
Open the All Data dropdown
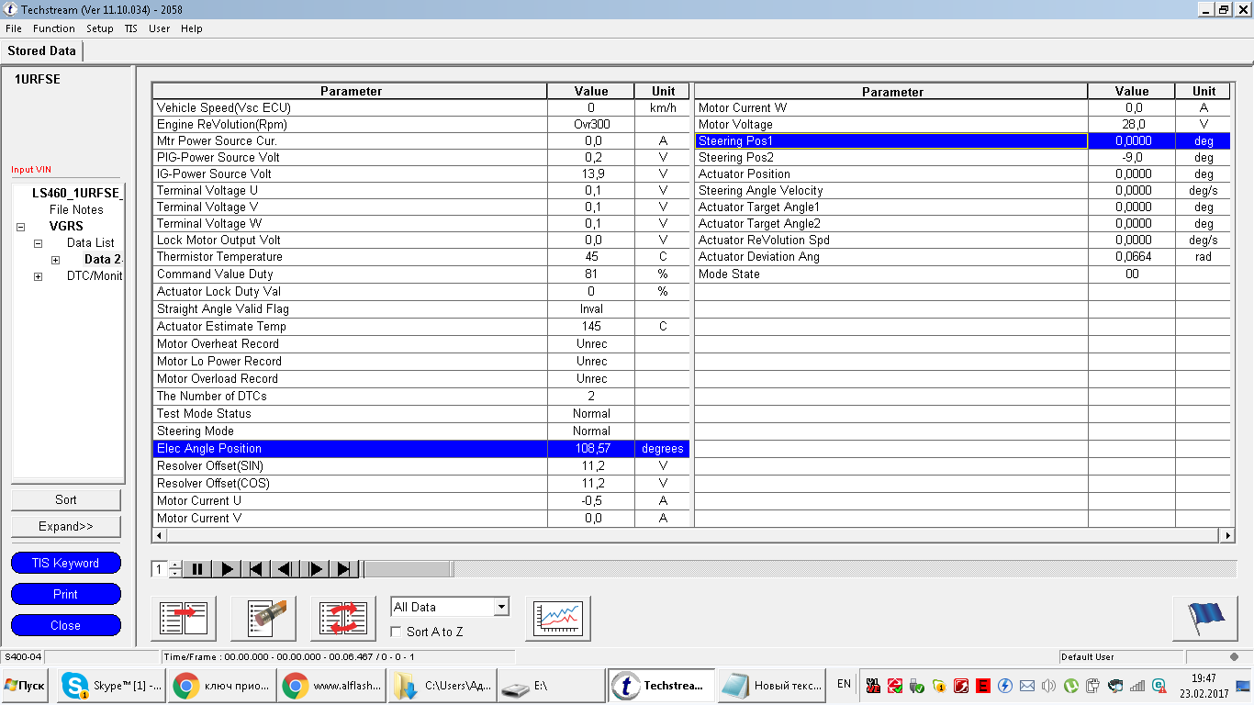coord(500,607)
